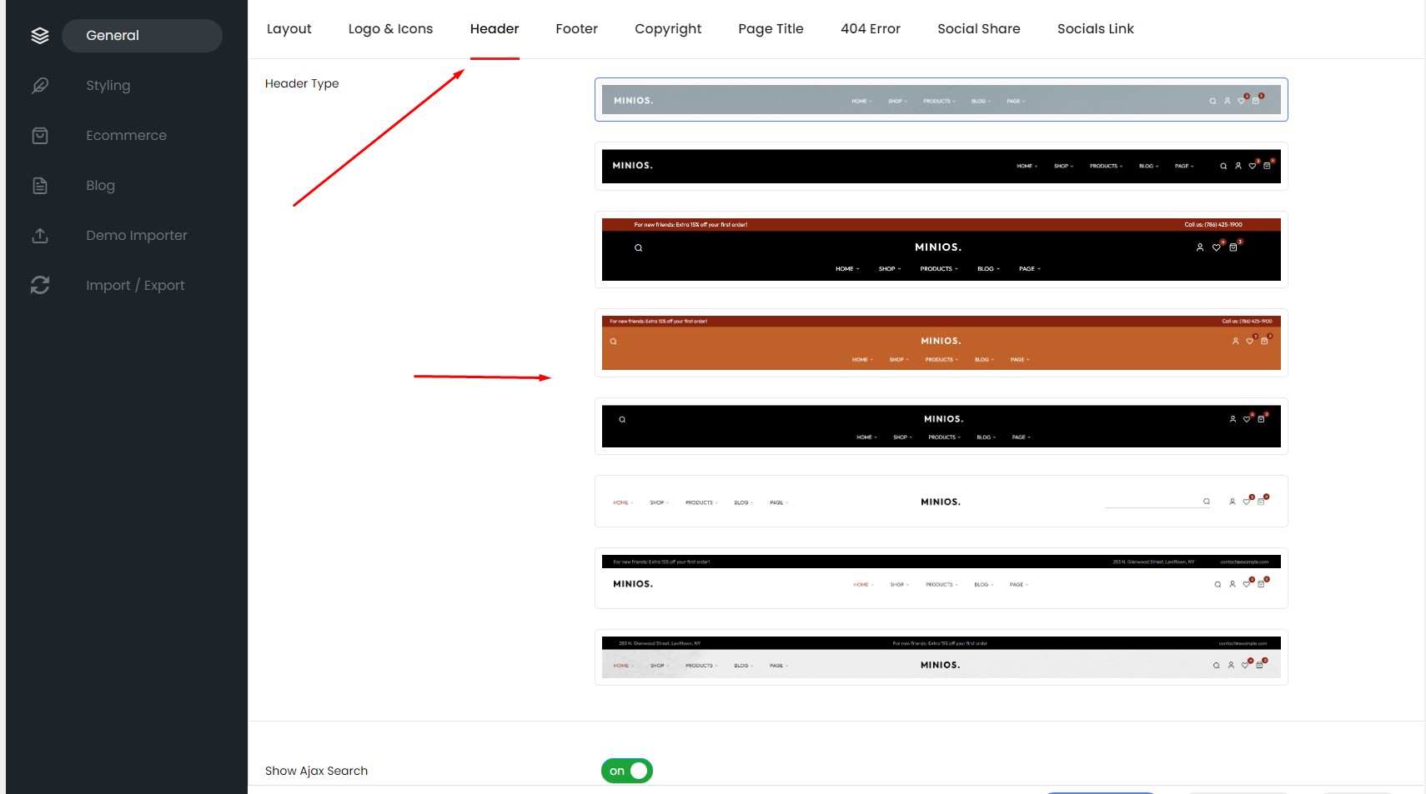Select the Copyright tab

[x=667, y=29]
